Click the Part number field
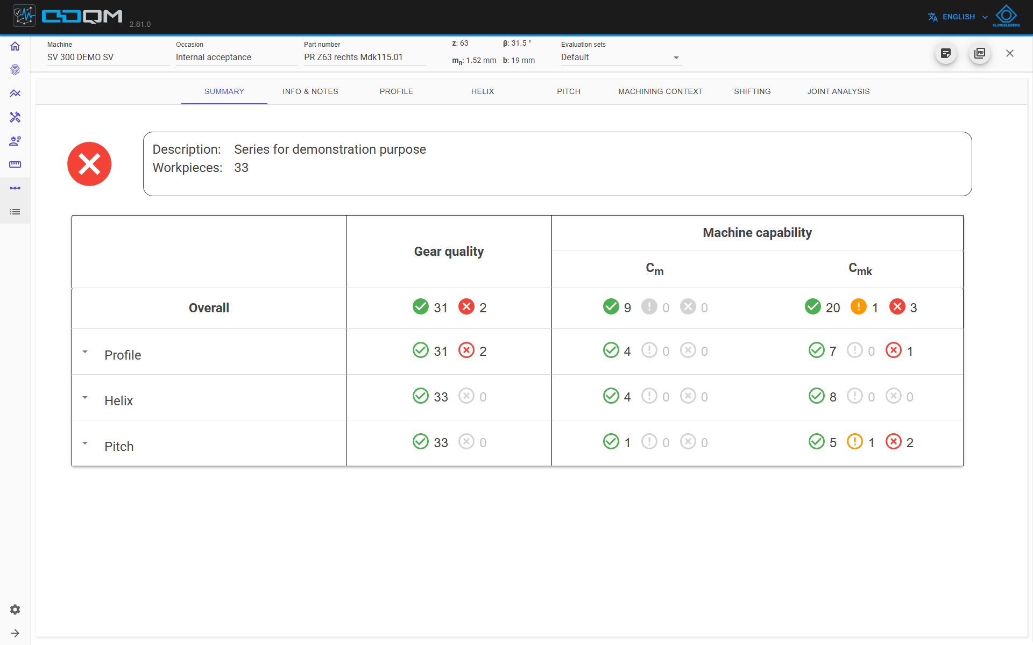 coord(365,58)
